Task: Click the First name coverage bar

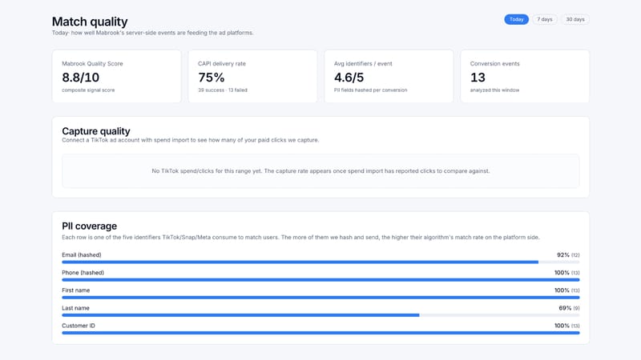Action: coord(320,298)
